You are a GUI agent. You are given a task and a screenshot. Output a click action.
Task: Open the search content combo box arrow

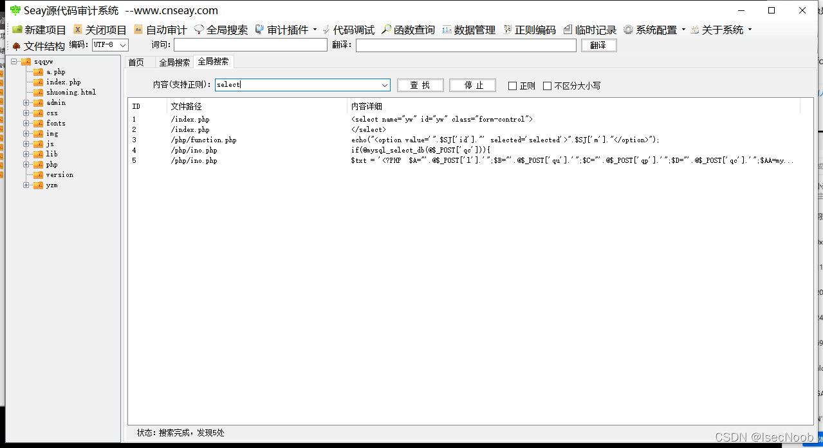point(385,84)
